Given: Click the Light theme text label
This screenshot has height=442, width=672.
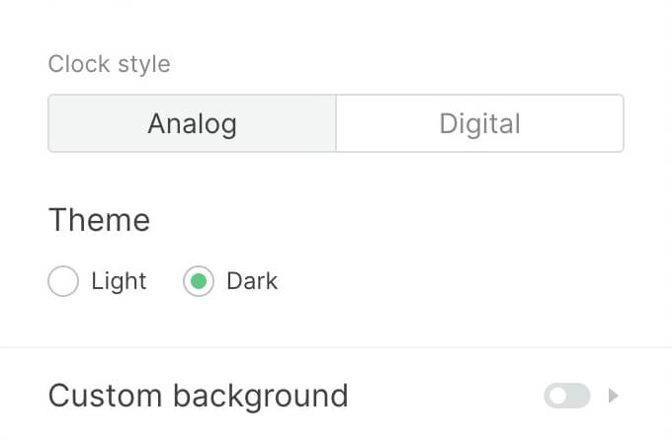Looking at the screenshot, I should (x=119, y=281).
